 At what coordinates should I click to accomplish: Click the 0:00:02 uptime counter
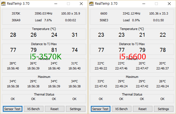pos(71,20)
